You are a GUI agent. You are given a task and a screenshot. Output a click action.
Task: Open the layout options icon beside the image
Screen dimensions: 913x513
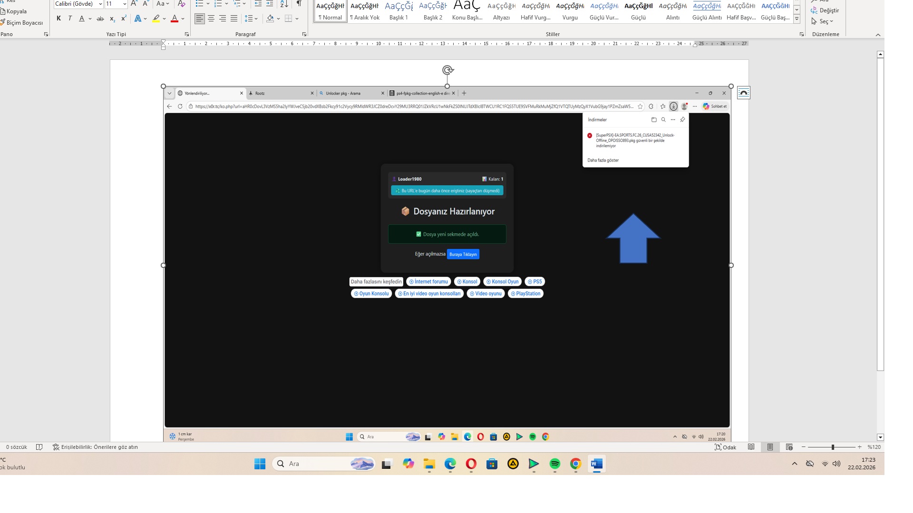743,93
